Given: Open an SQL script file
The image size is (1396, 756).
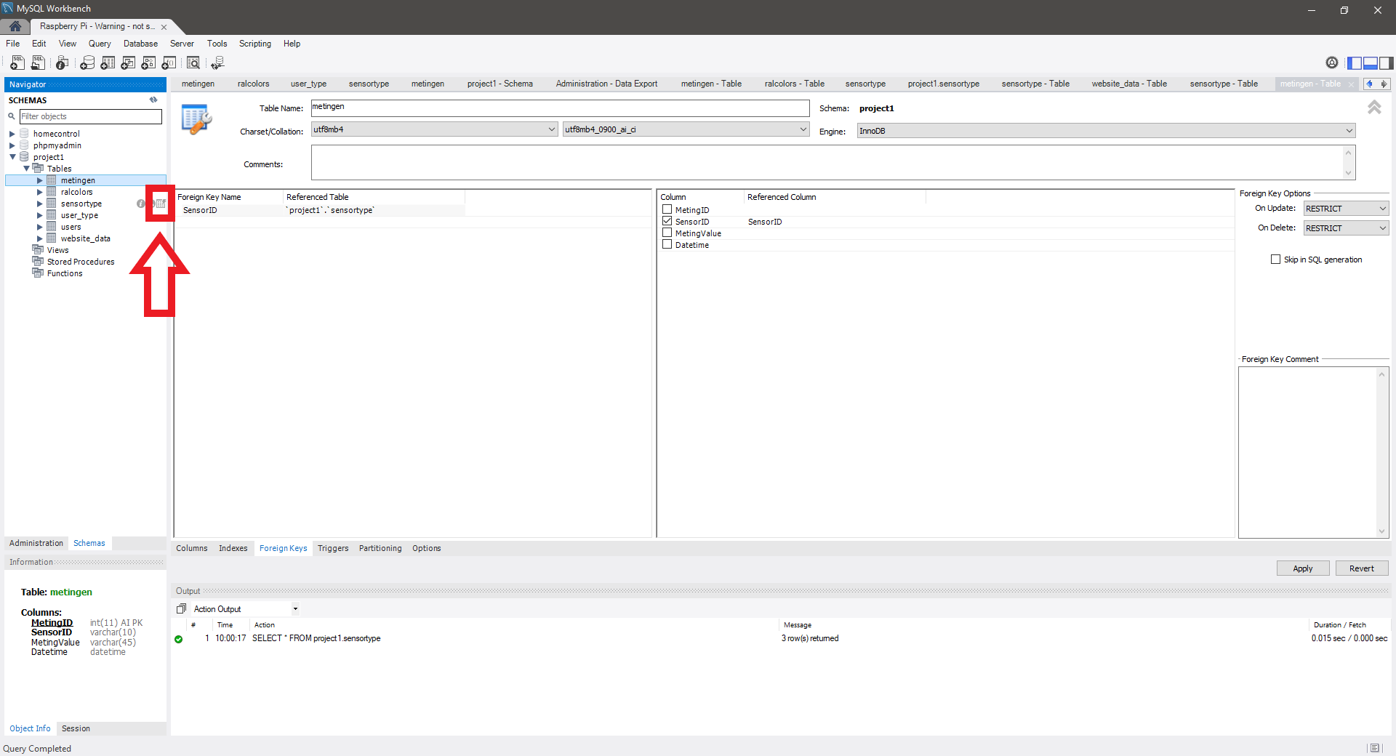Looking at the screenshot, I should coord(38,63).
